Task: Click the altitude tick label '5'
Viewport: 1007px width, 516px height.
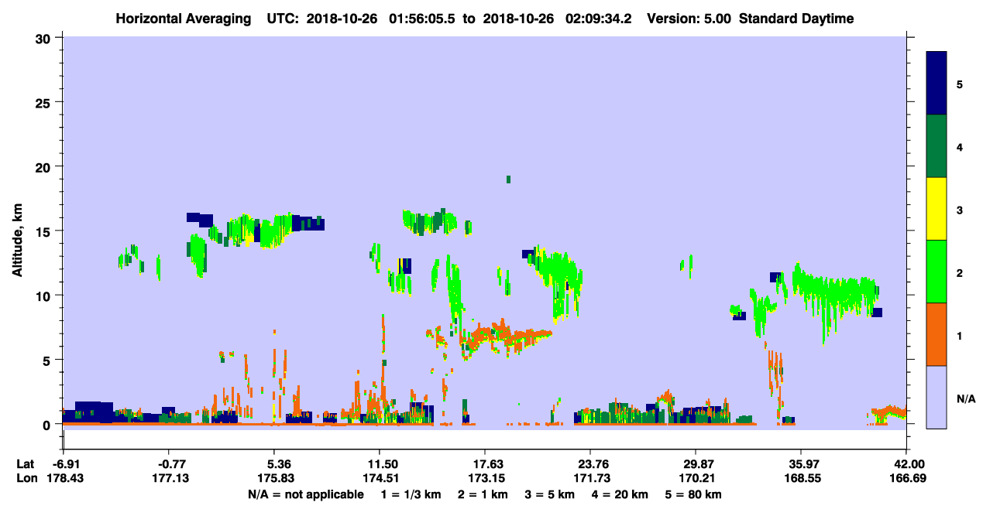Action: pyautogui.click(x=48, y=360)
